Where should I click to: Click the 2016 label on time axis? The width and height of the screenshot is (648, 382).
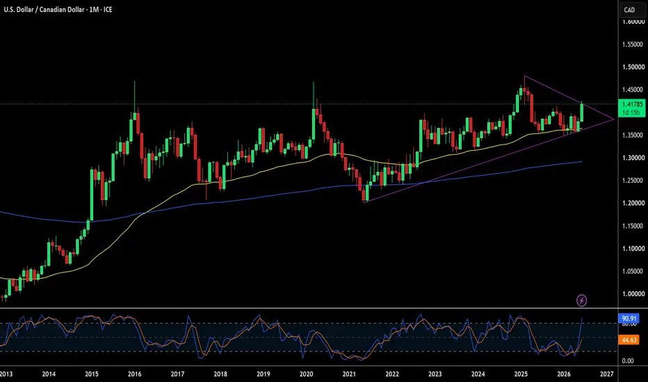coord(135,374)
